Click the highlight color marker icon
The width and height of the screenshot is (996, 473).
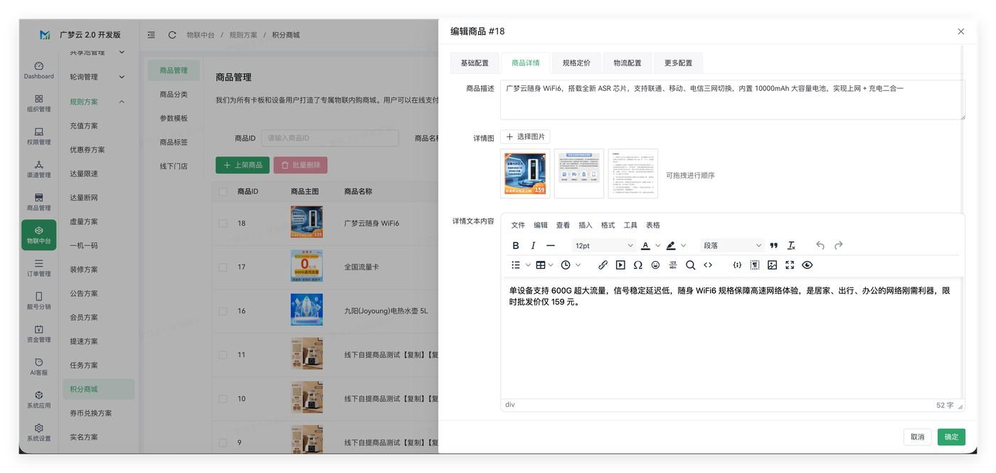[x=670, y=245]
